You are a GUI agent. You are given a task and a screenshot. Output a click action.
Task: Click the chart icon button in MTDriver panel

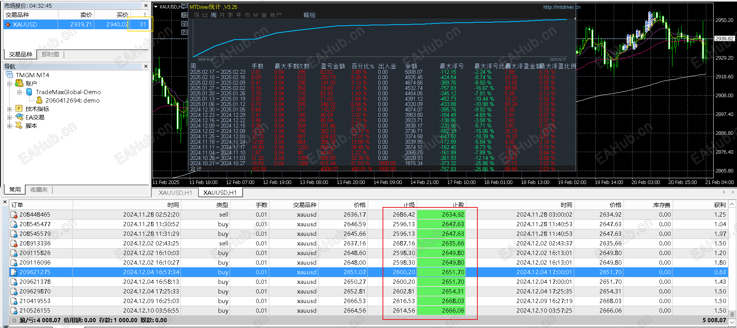[184, 15]
